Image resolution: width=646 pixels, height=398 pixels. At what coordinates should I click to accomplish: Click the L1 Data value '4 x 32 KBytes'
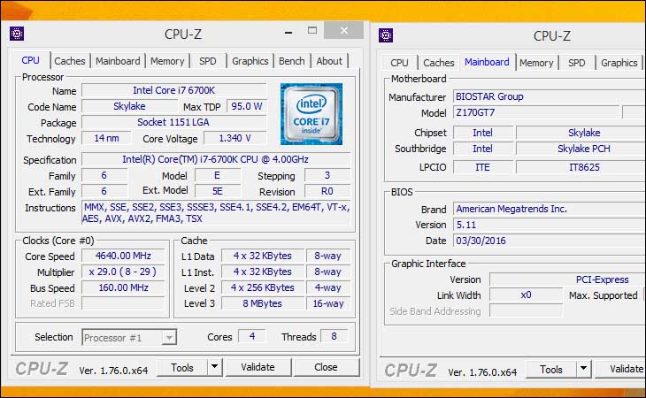(263, 256)
